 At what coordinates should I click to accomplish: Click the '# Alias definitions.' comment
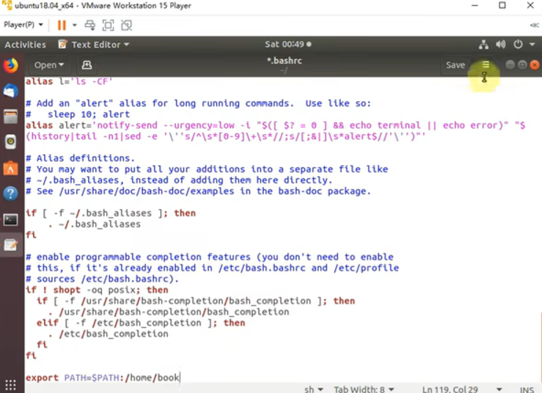click(x=80, y=158)
